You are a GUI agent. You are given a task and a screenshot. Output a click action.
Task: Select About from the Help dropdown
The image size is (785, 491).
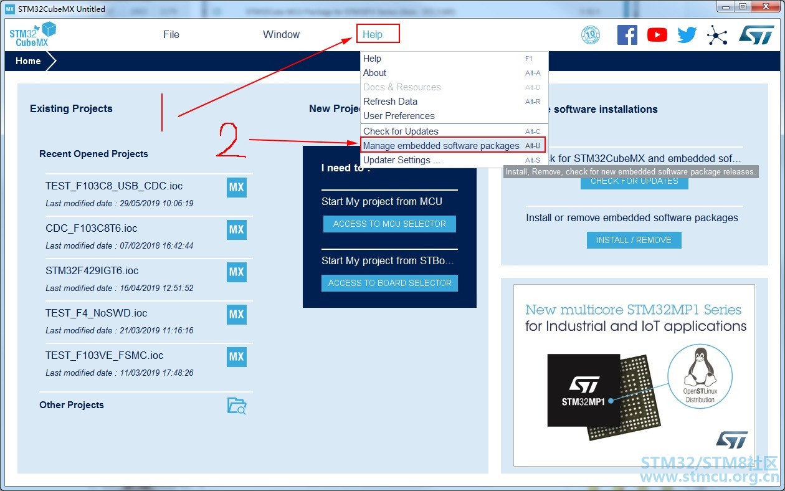[x=454, y=73]
